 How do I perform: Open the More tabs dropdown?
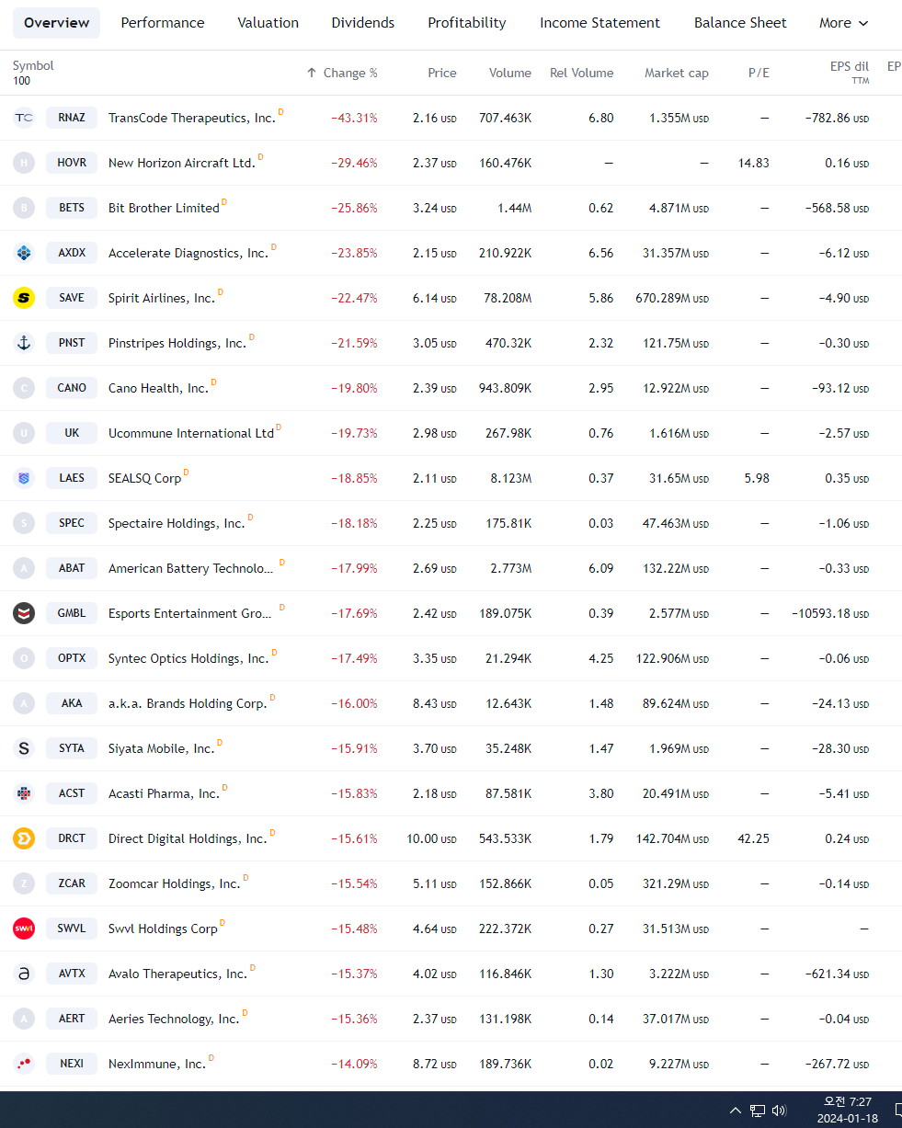(843, 23)
